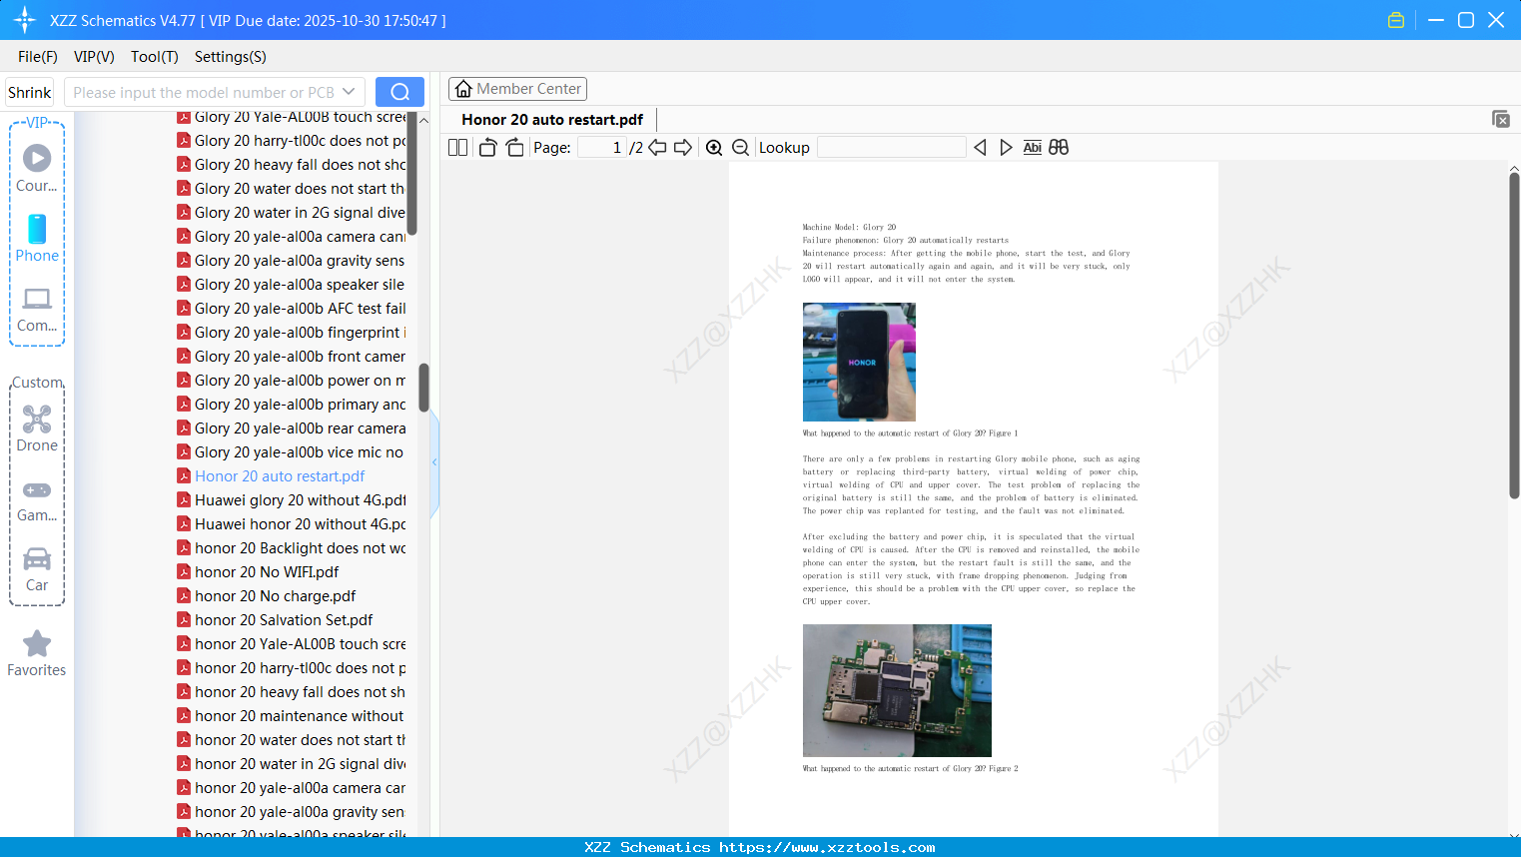
Task: Collapse the file list panel with the side arrow
Action: click(434, 461)
